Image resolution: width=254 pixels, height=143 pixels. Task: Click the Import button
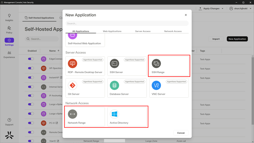pyautogui.click(x=216, y=39)
